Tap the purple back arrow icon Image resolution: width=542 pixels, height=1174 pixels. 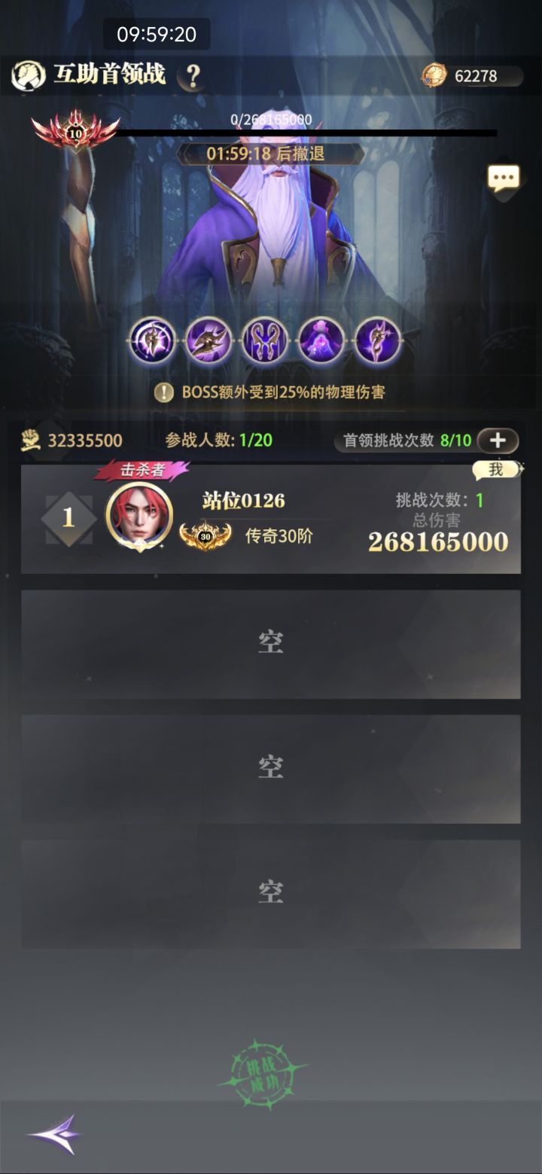[54, 1134]
